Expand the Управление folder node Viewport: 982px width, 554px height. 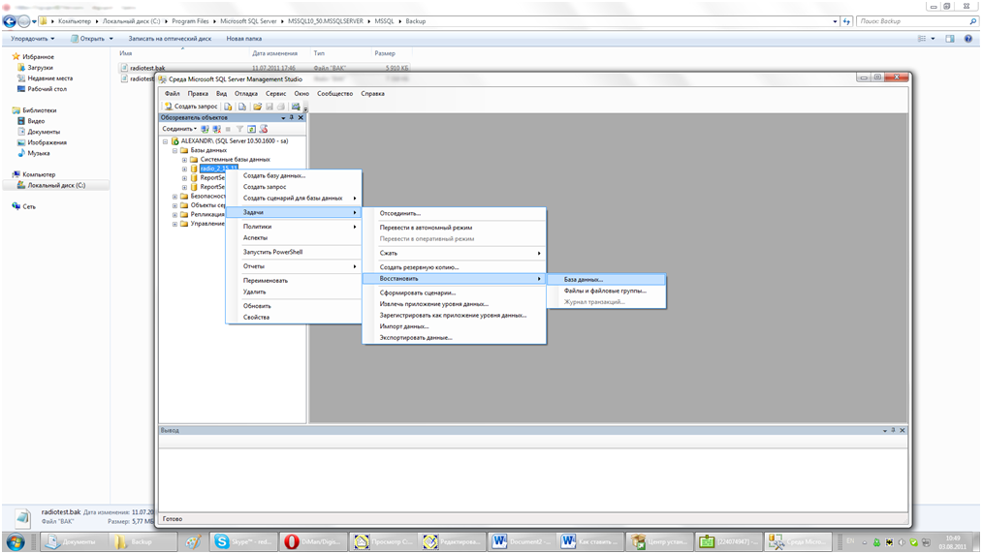coord(175,224)
